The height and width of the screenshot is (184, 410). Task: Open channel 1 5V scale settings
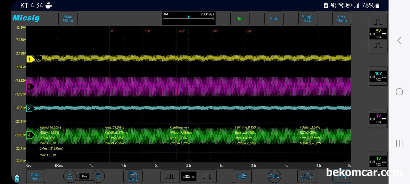(x=379, y=34)
